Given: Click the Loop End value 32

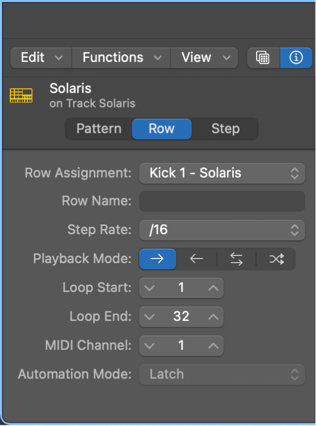Looking at the screenshot, I should [181, 317].
